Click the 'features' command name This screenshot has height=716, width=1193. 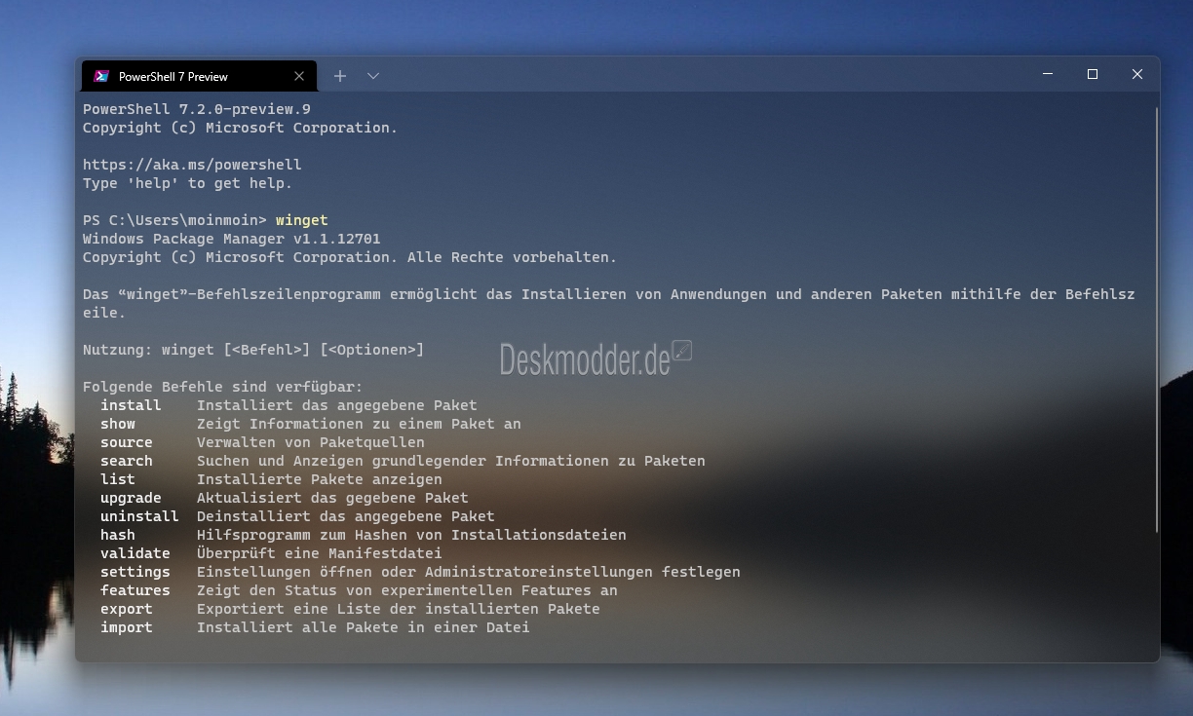point(135,590)
